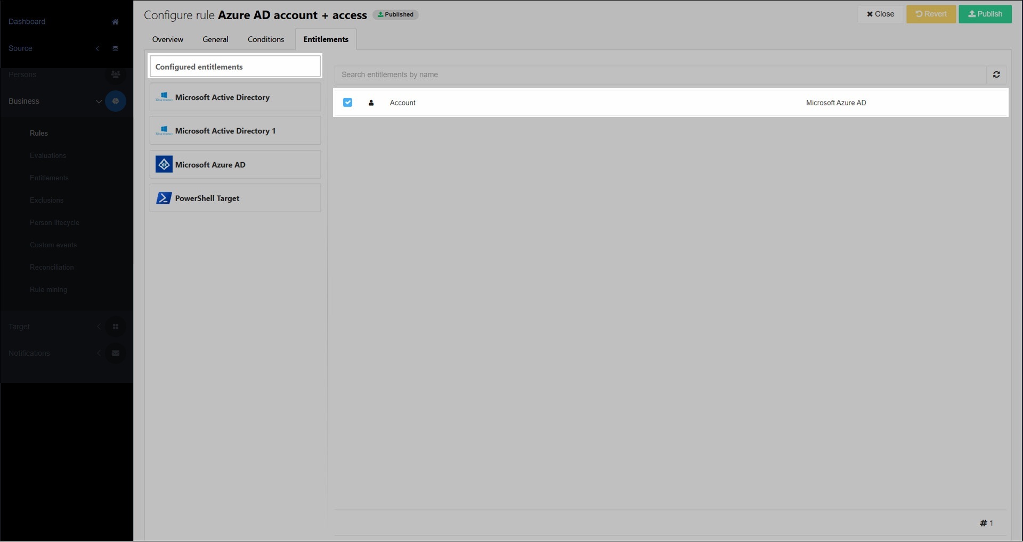The height and width of the screenshot is (542, 1023).
Task: Expand the Source menu chevron
Action: click(x=98, y=48)
